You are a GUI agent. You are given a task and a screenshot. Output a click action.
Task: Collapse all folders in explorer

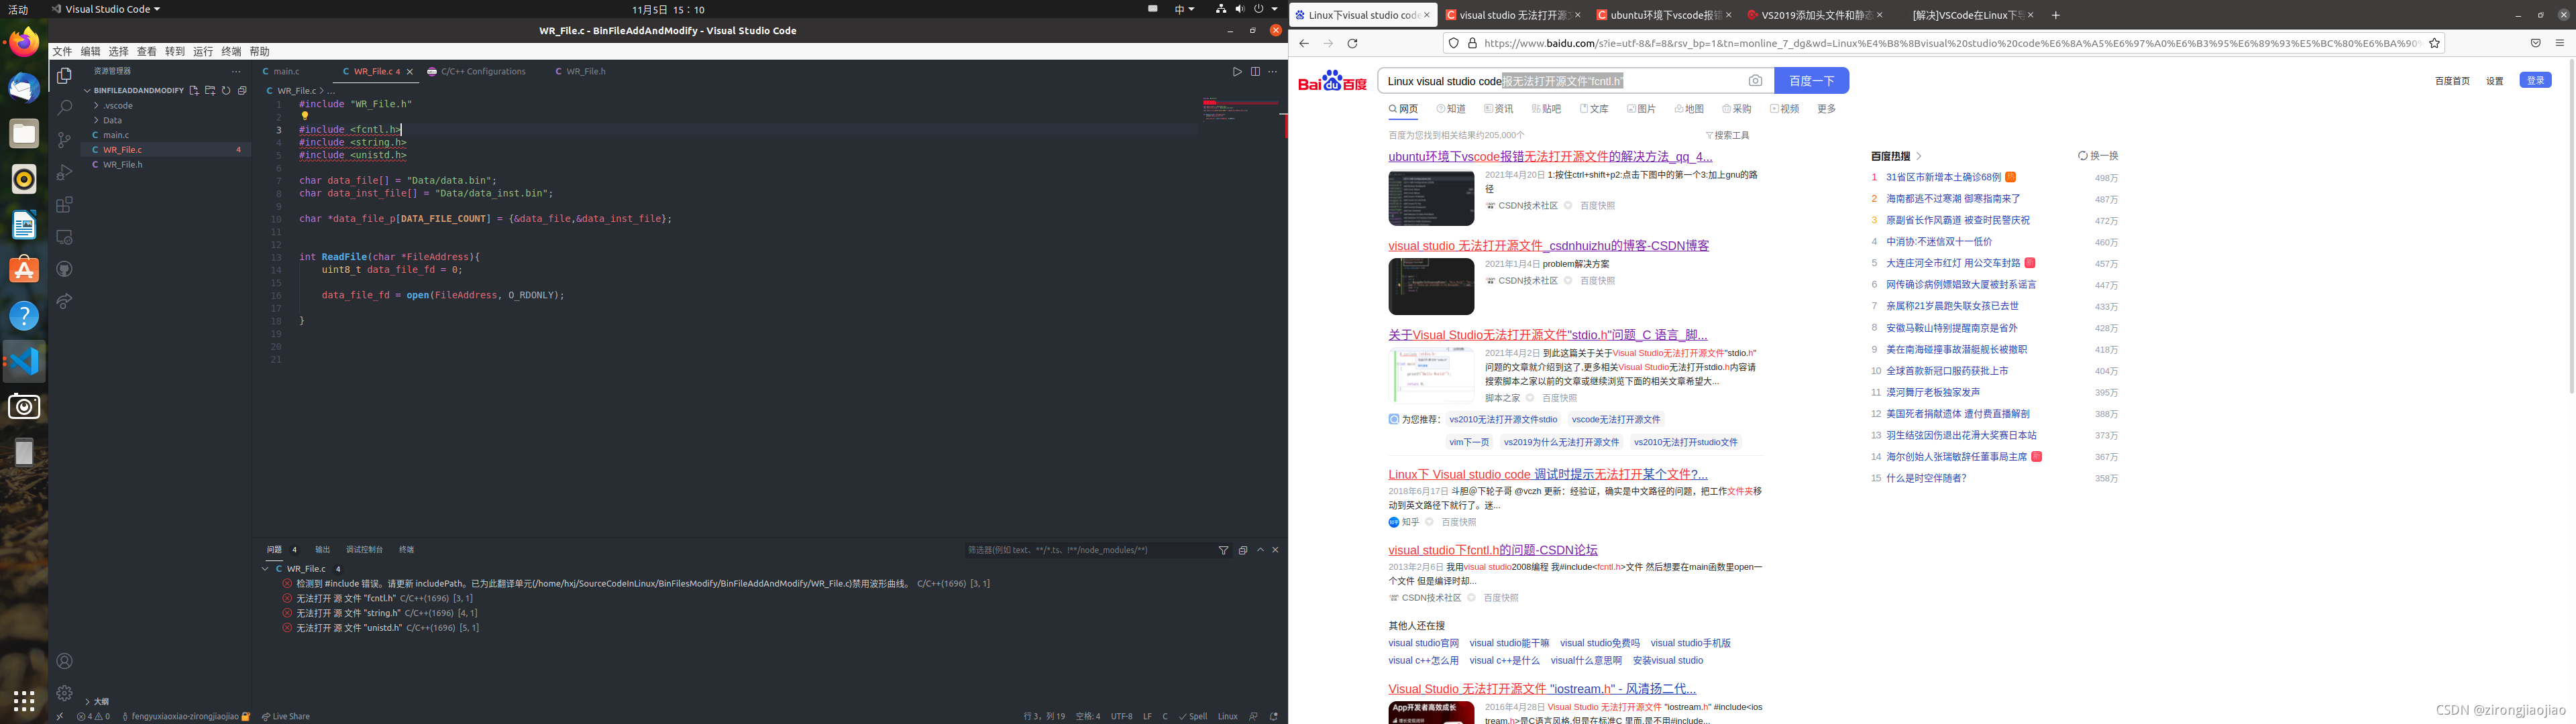pos(242,90)
